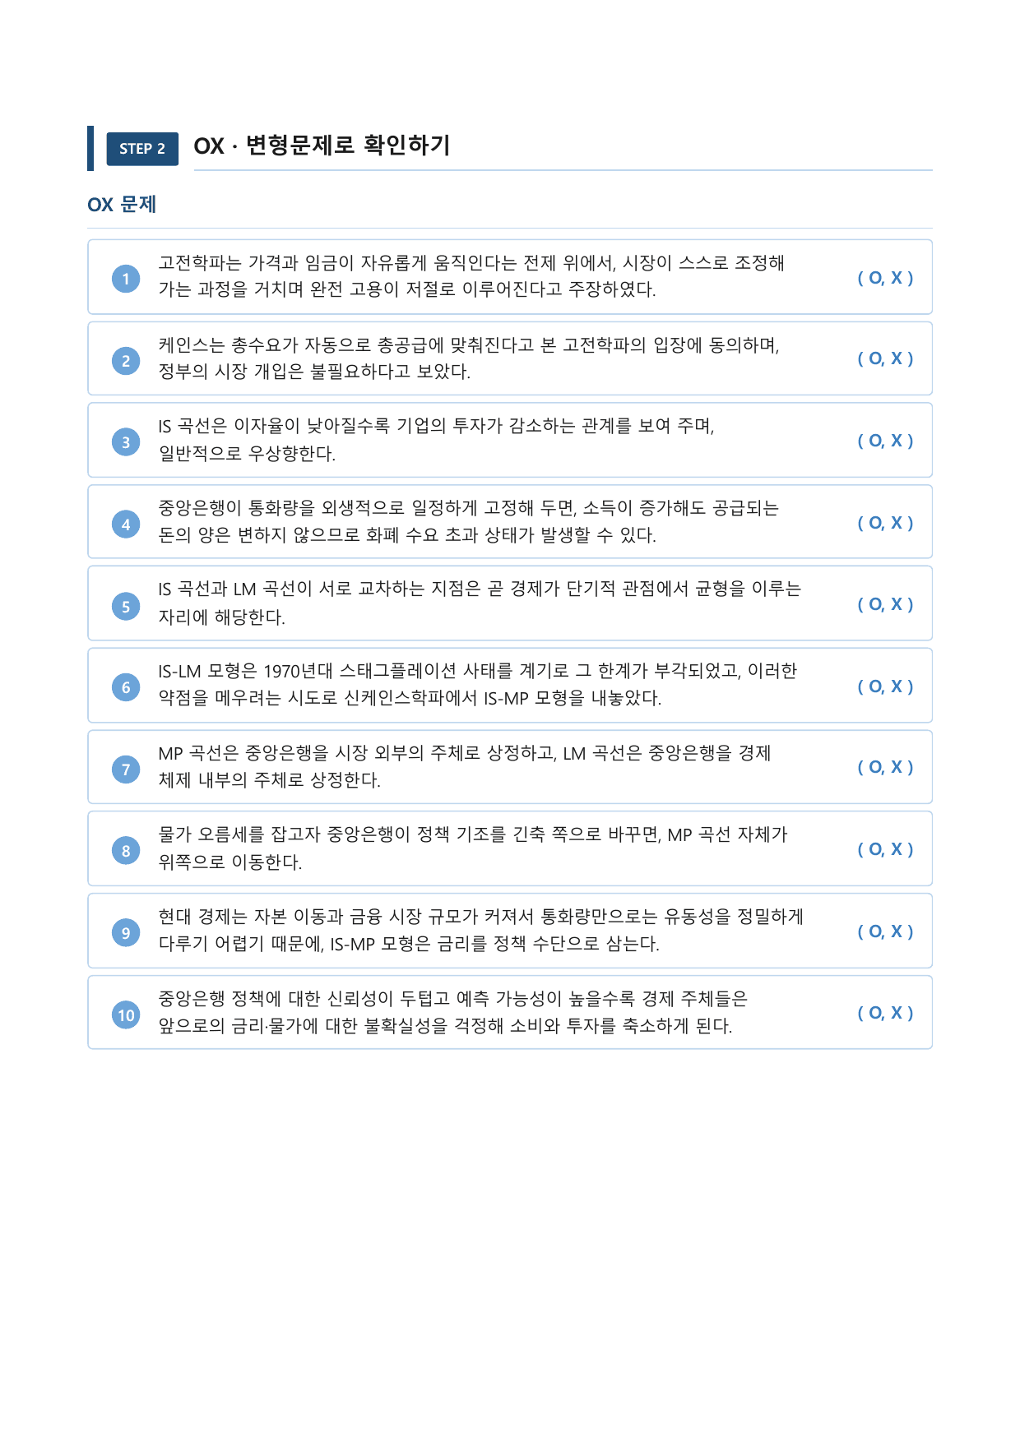Click the (O, X) answer for question 1
The height and width of the screenshot is (1442, 1020).
pyautogui.click(x=885, y=278)
